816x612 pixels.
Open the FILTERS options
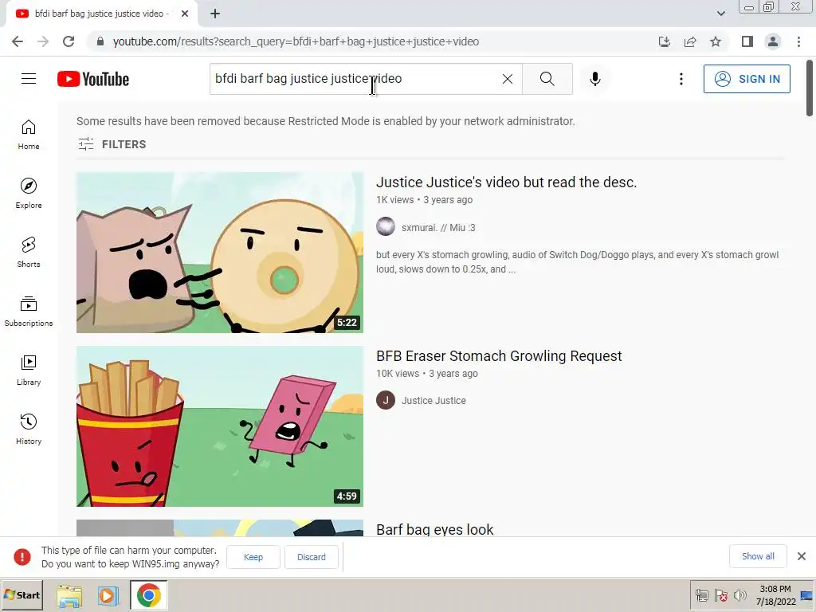112,144
